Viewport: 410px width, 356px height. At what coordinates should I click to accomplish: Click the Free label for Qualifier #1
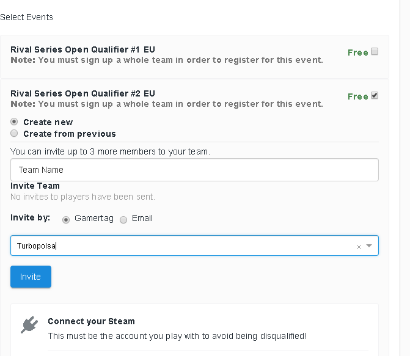pyautogui.click(x=357, y=53)
